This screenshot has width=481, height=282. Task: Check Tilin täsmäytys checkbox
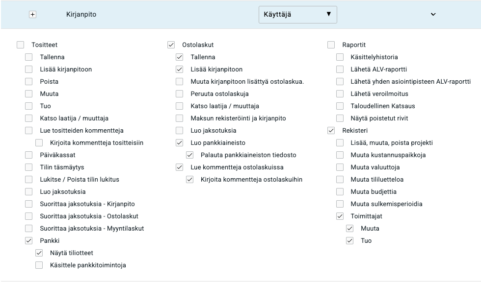point(29,167)
